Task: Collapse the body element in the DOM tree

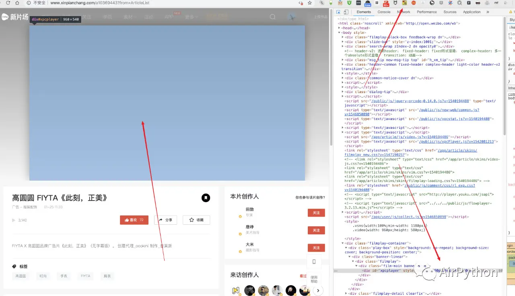Action: (340, 33)
